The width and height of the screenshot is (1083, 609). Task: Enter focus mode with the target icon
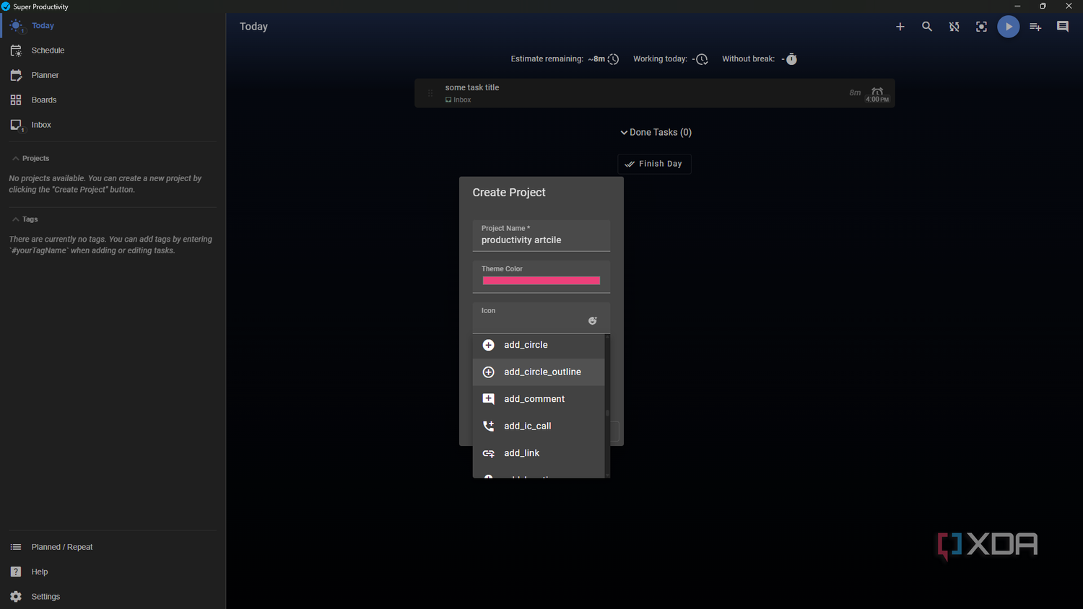tap(981, 27)
